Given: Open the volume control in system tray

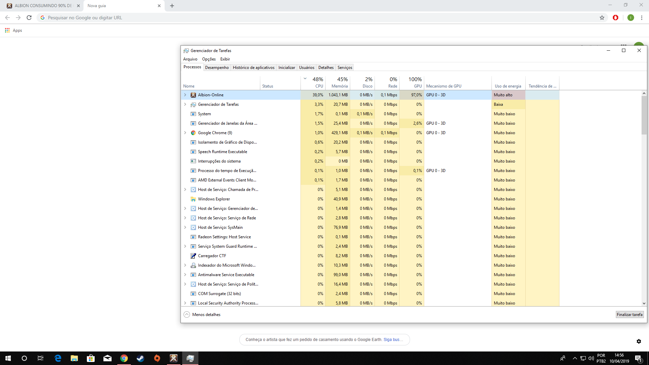Looking at the screenshot, I should pos(591,358).
